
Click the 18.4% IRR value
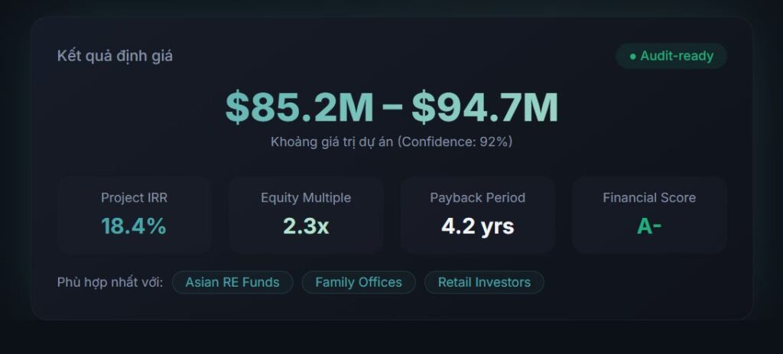(134, 226)
